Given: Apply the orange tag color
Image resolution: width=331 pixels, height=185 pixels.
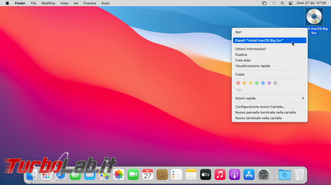Looking at the screenshot, I should (x=244, y=83).
